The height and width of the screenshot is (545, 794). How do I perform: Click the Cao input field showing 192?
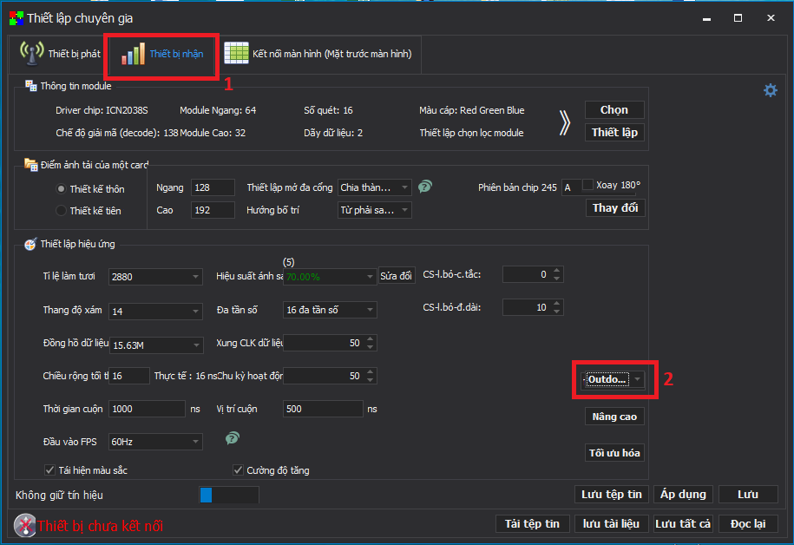[213, 210]
